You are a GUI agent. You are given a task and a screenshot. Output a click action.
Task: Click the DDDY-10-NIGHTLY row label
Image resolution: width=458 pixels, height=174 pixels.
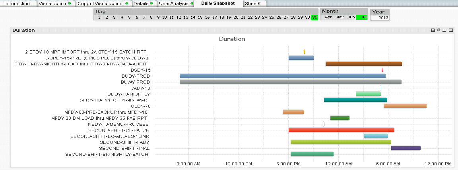(x=128, y=94)
